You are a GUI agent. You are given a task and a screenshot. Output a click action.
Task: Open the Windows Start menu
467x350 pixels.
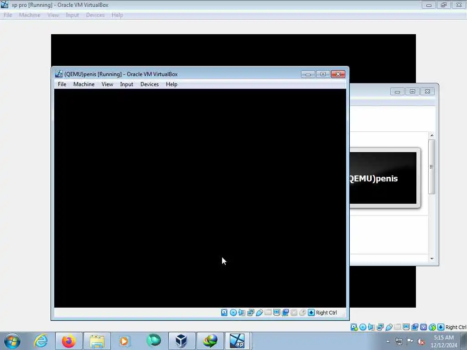[12, 341]
